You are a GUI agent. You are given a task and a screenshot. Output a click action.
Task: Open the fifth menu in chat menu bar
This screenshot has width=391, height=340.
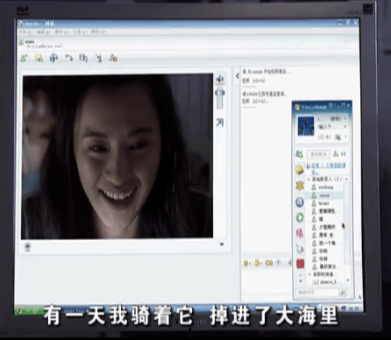97,32
